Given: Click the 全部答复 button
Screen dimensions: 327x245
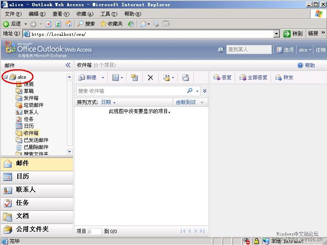Looking at the screenshot, I should (254, 78).
